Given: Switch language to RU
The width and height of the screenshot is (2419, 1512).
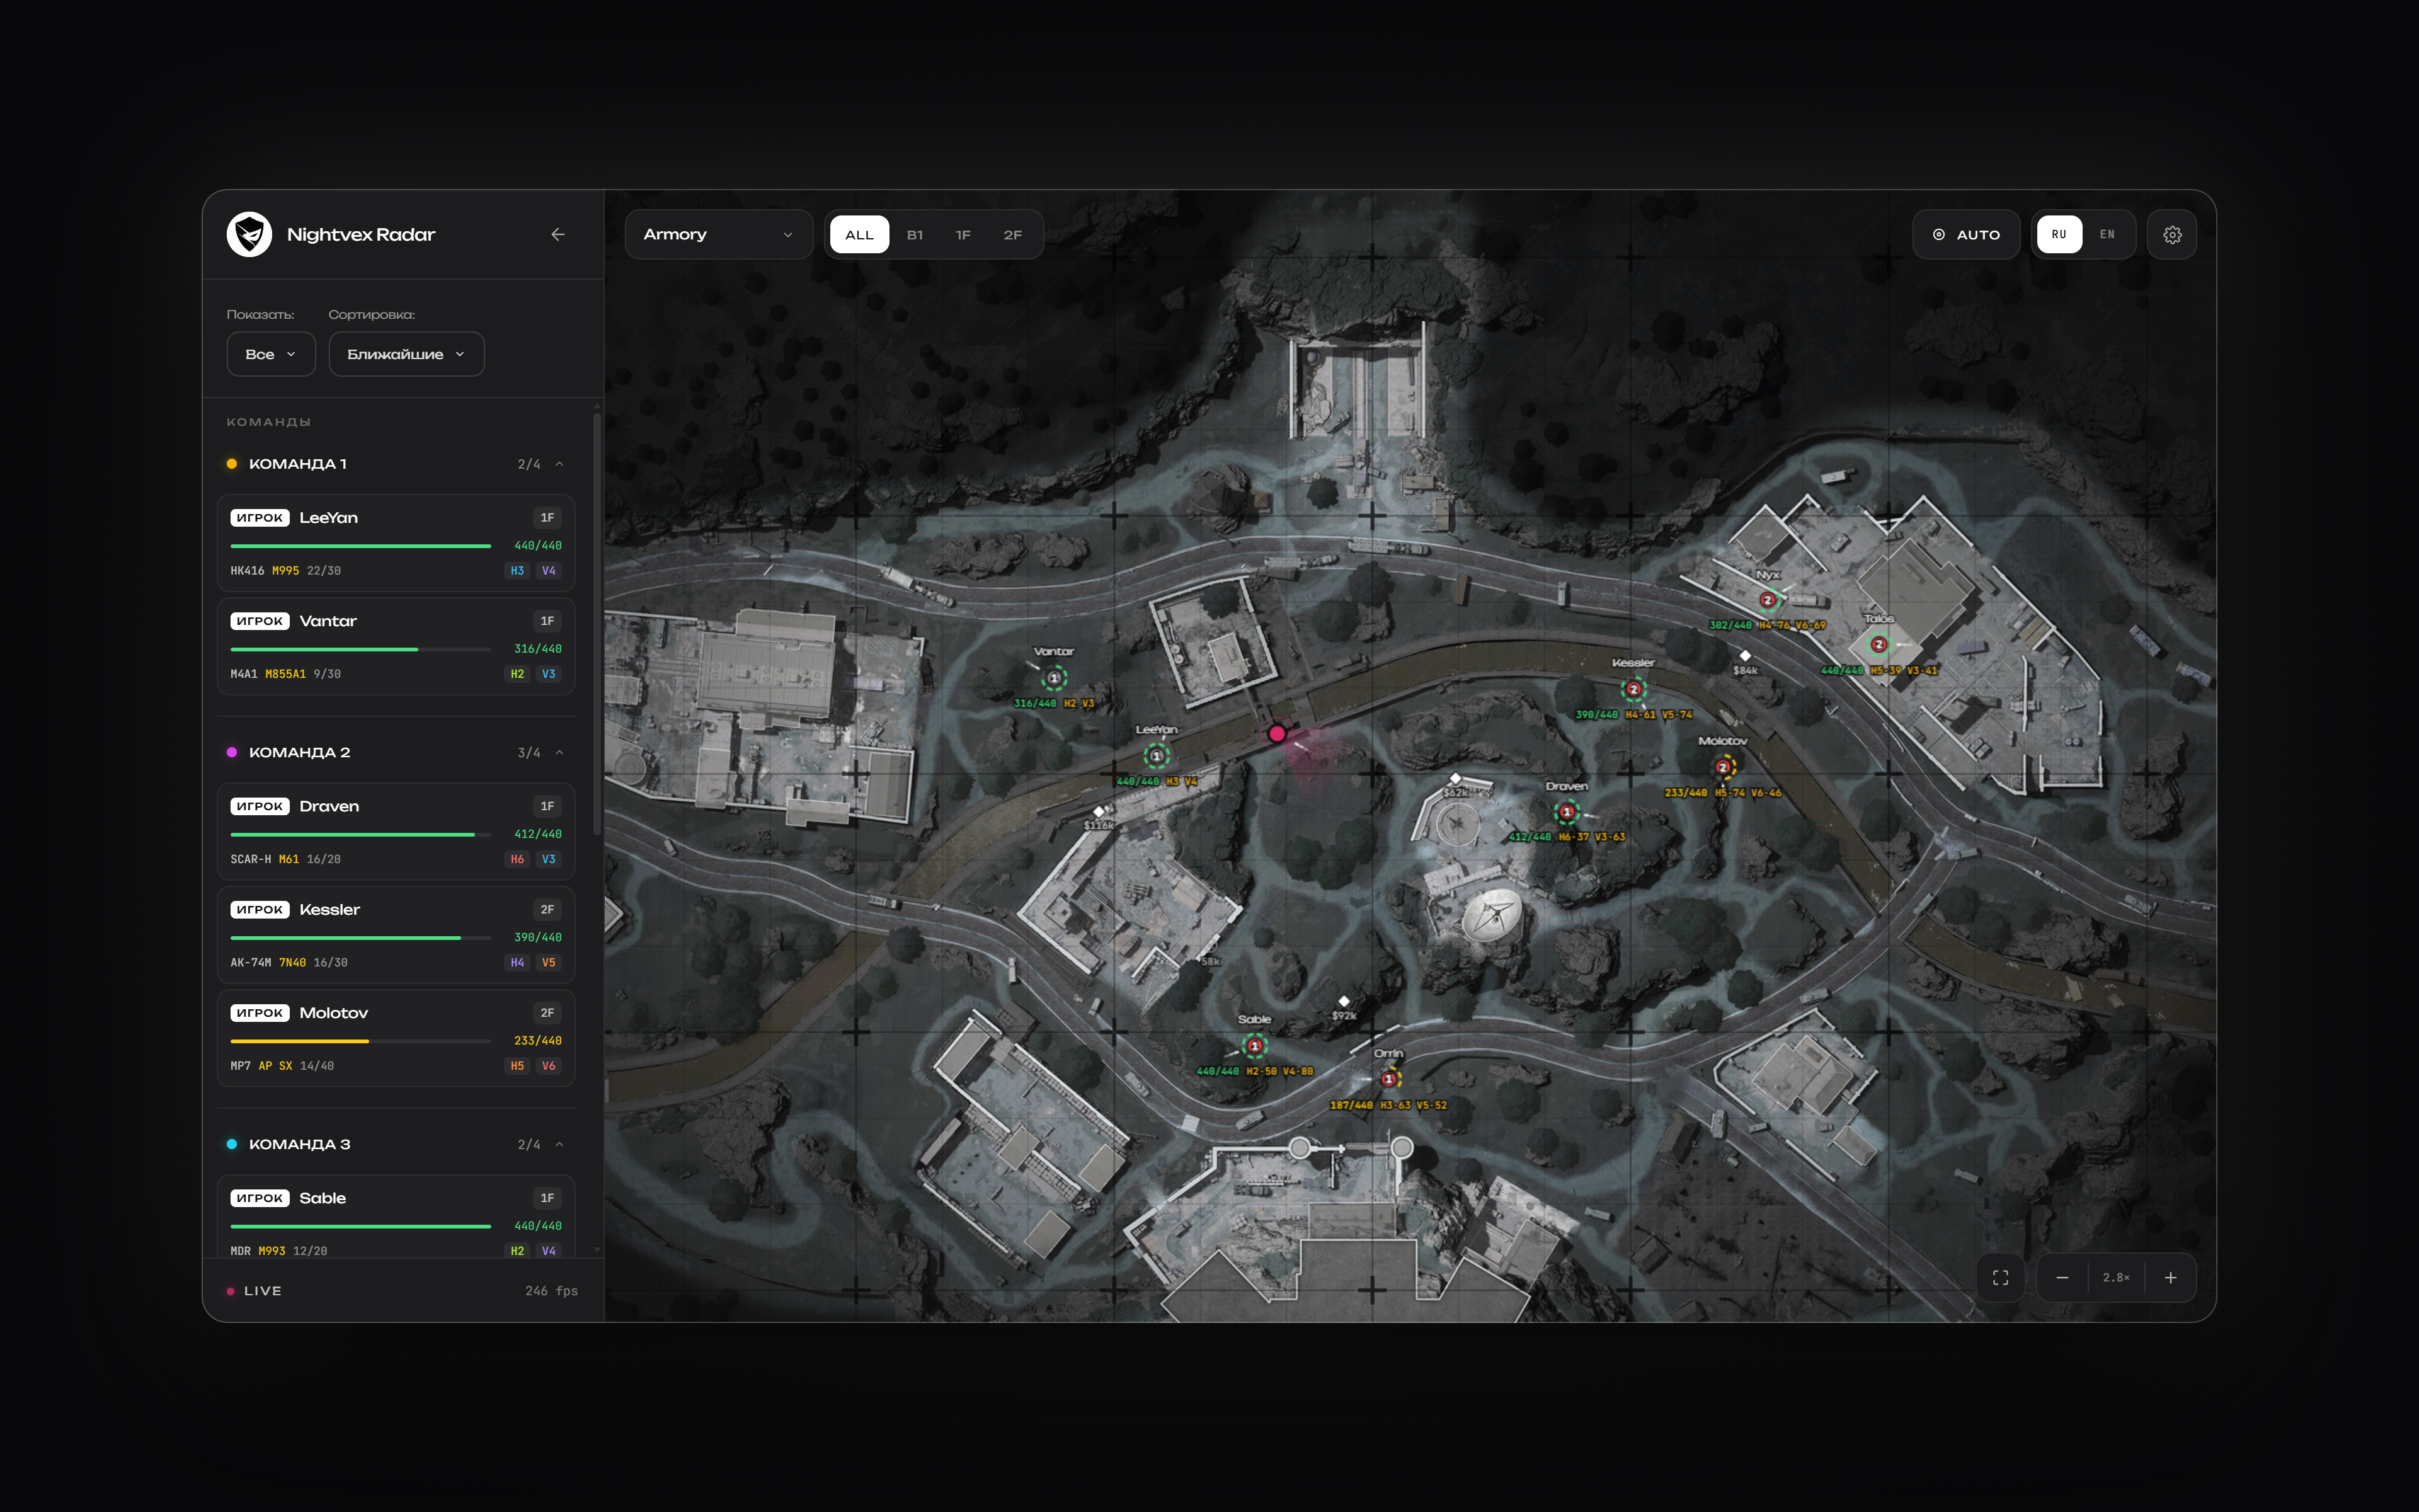Looking at the screenshot, I should point(2059,234).
